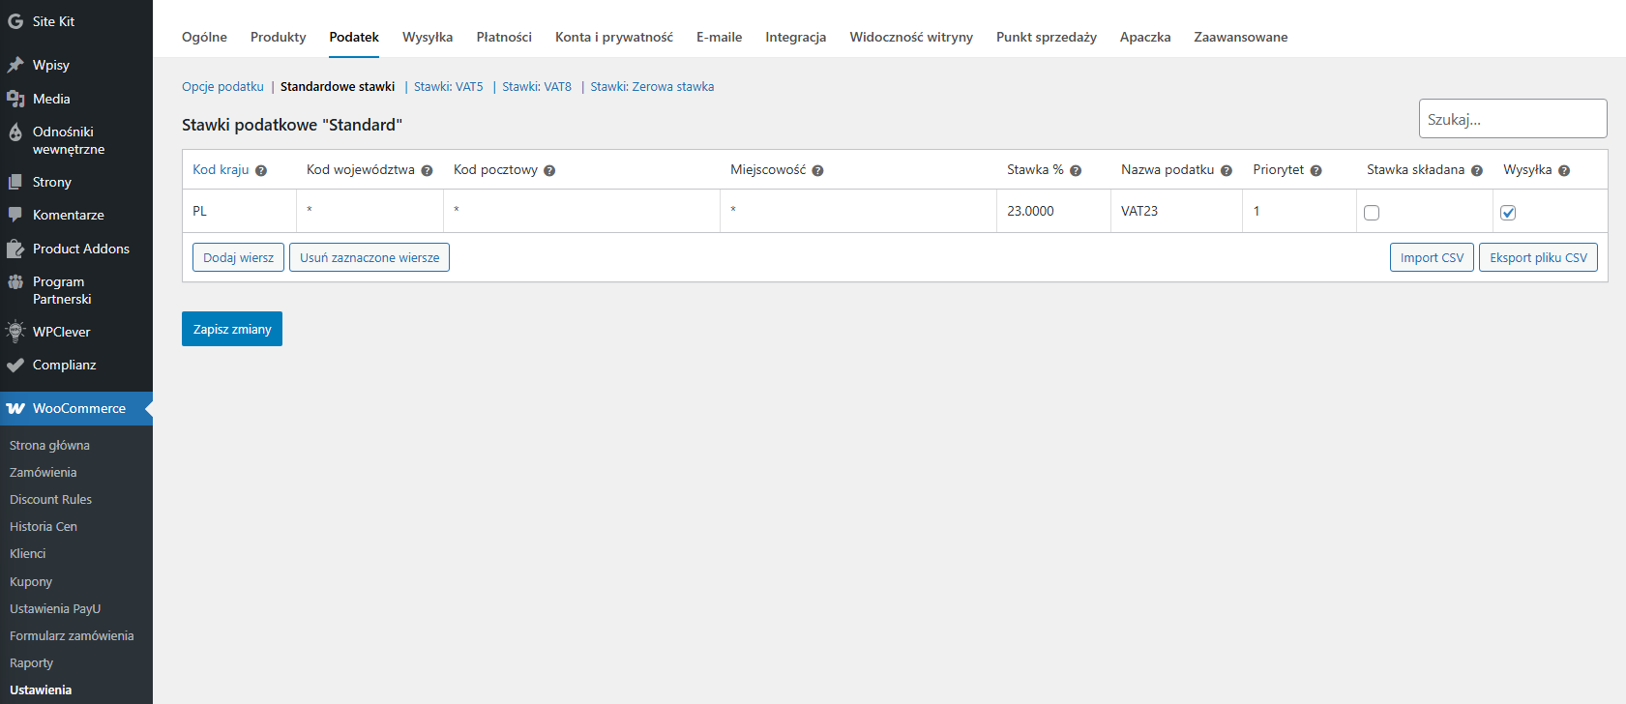The image size is (1626, 704).
Task: Open Zamówienia in the WooCommerce submenu
Action: pos(44,472)
